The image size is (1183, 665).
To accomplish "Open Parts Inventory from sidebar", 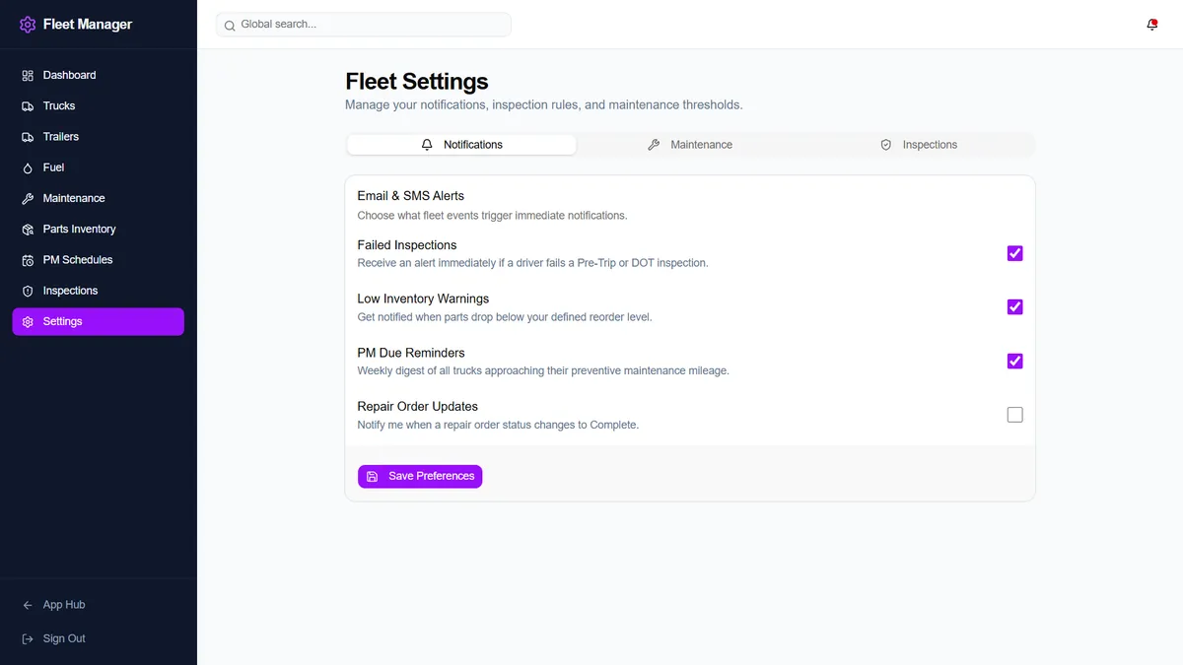I will [x=98, y=230].
